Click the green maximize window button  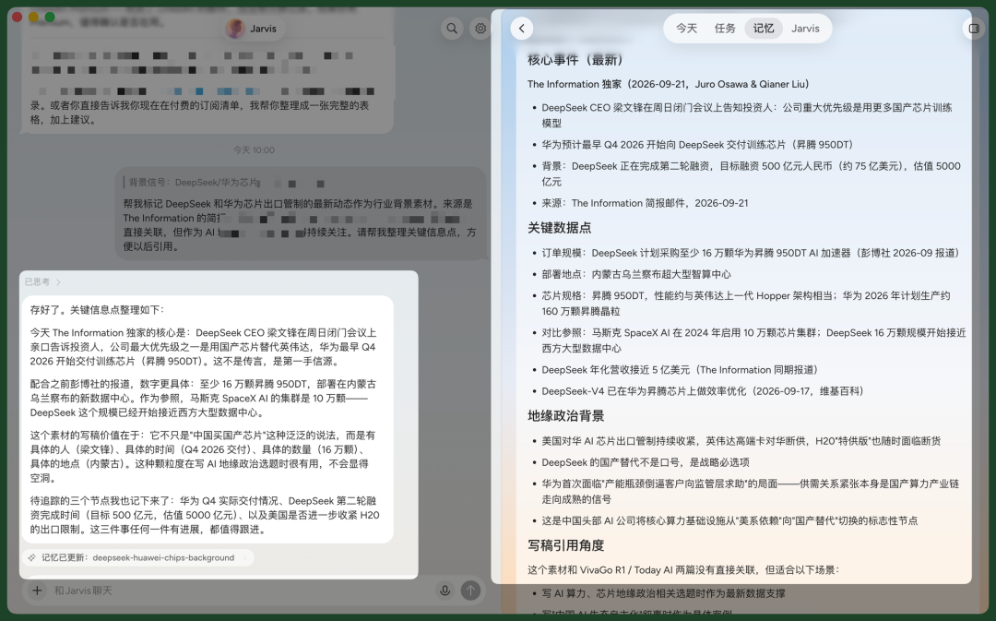tap(50, 18)
